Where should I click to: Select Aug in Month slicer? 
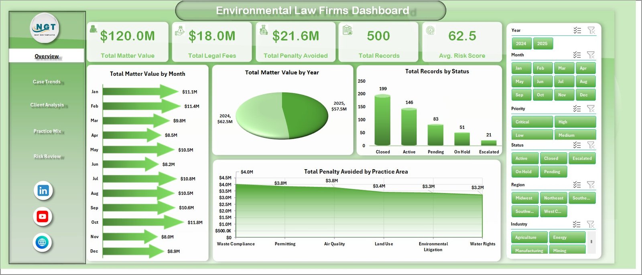click(x=585, y=81)
